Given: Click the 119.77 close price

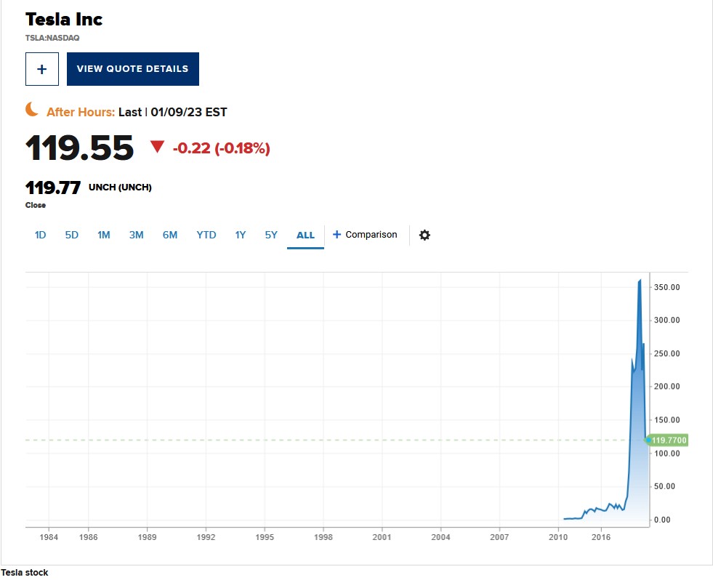Looking at the screenshot, I should point(53,188).
